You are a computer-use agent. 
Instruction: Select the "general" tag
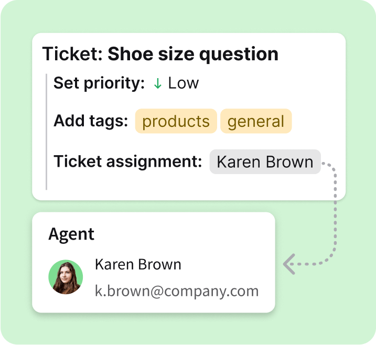[x=256, y=121]
